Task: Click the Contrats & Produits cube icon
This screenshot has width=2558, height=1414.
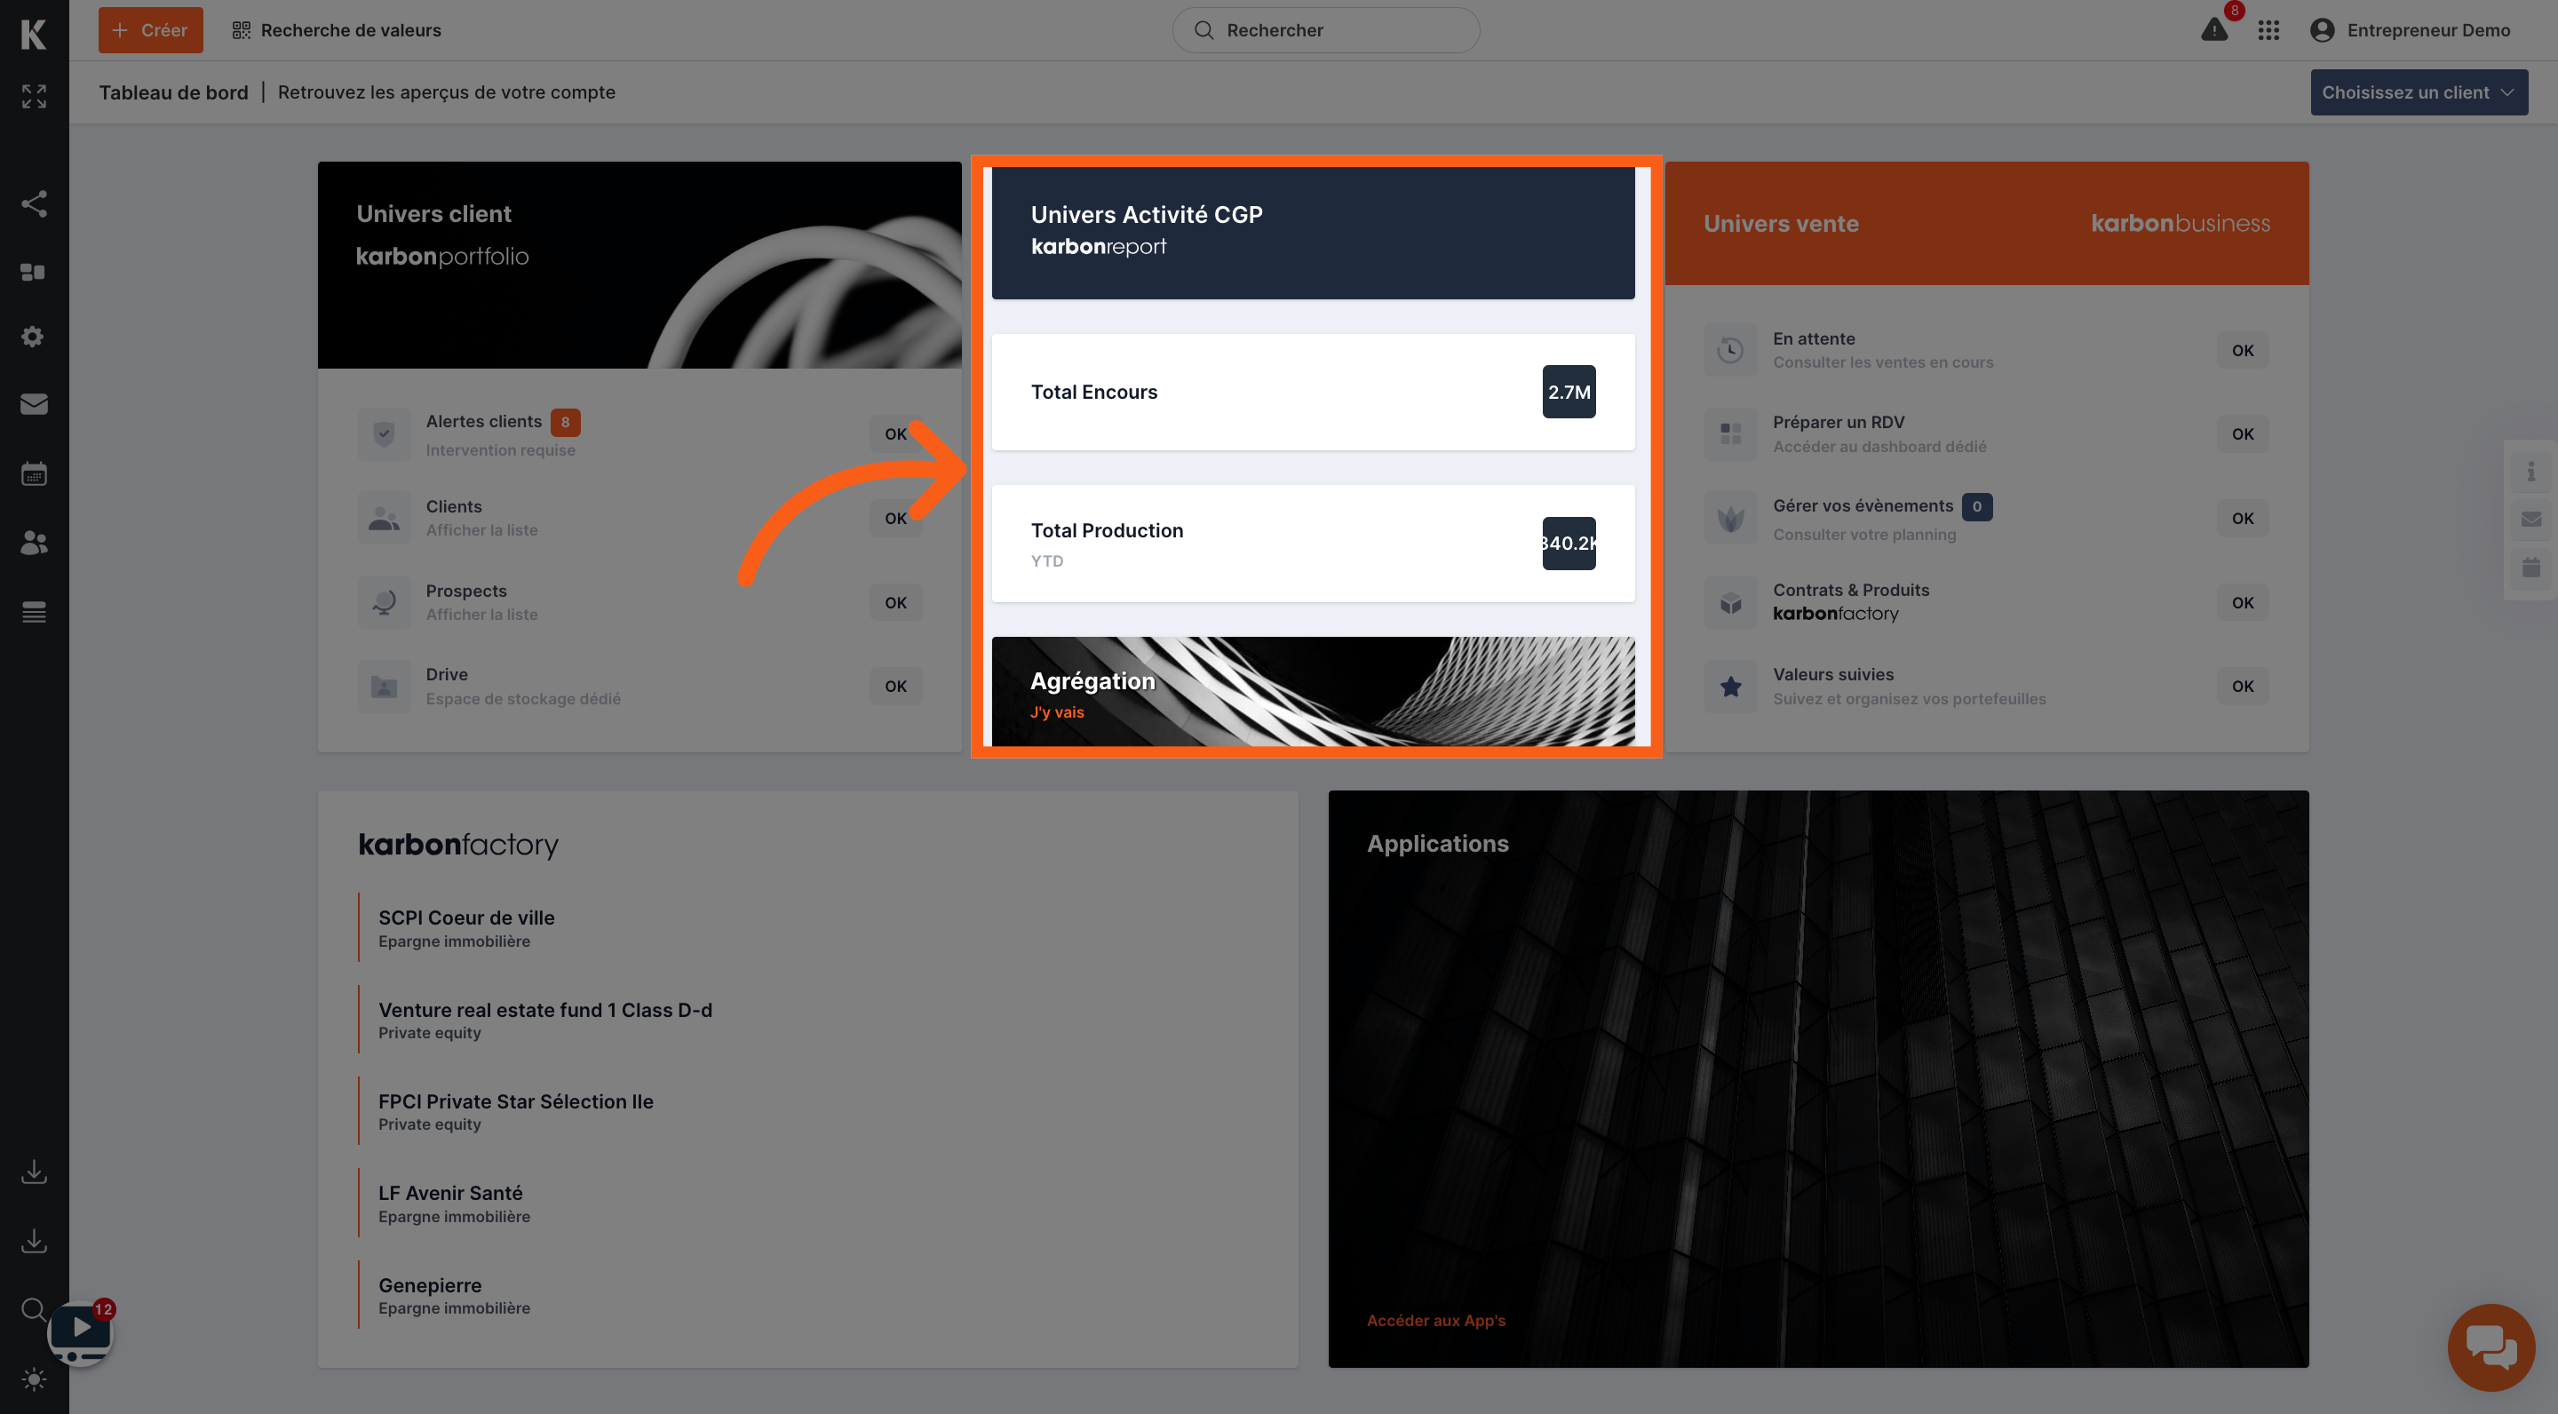Action: tap(1731, 601)
